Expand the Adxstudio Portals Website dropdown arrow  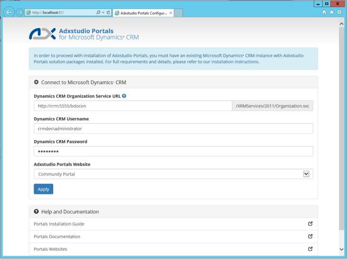[306, 174]
